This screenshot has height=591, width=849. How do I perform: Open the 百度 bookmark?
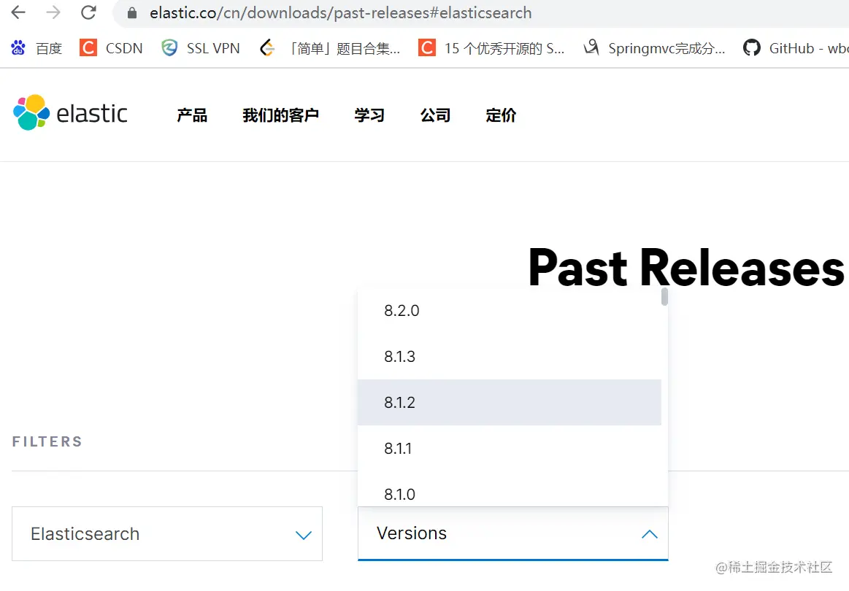pyautogui.click(x=37, y=48)
